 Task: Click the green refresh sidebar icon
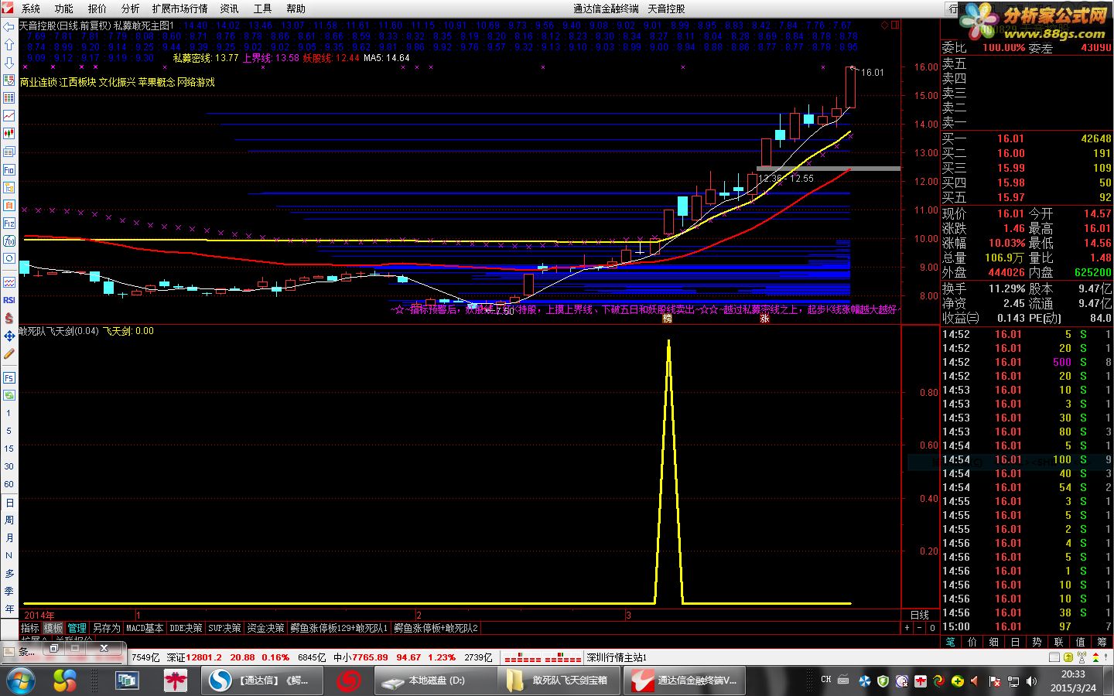pos(9,395)
